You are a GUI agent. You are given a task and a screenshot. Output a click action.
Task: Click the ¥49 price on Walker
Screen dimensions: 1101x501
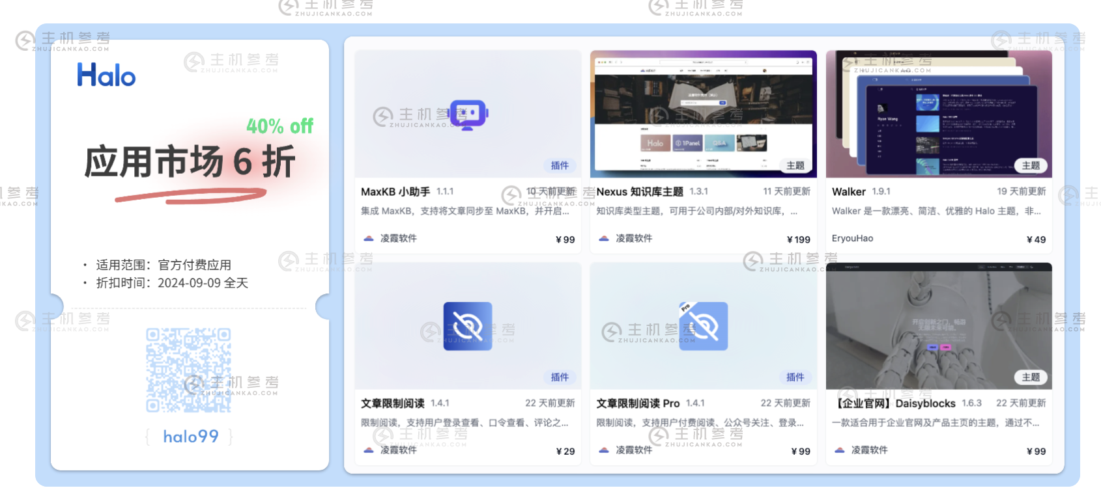pyautogui.click(x=1037, y=239)
